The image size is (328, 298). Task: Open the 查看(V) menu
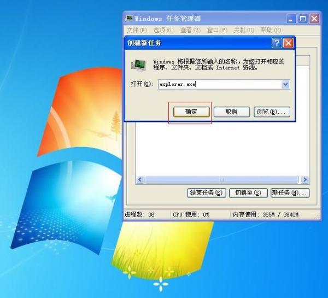190,30
